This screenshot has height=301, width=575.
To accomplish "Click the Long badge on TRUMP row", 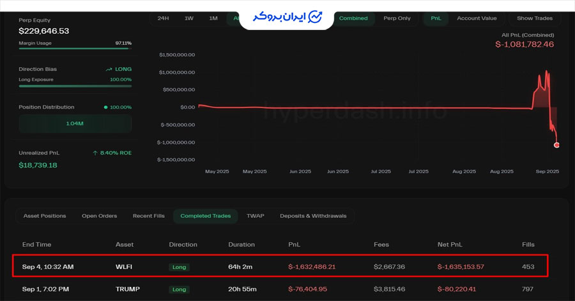I will coord(180,289).
